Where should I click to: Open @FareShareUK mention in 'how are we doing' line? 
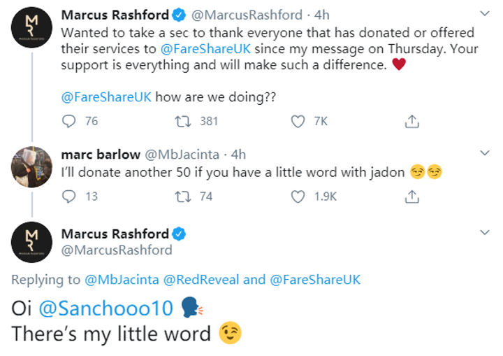pyautogui.click(x=106, y=97)
